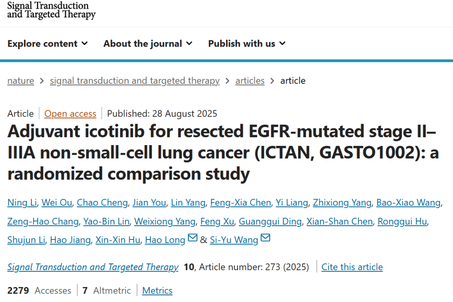
Task: Click the email envelope icon beside Si-Yu Wang
Action: click(x=266, y=238)
